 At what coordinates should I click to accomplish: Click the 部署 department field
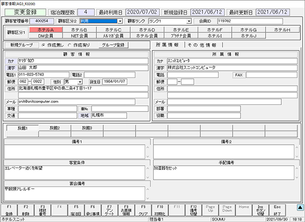pos(204,109)
